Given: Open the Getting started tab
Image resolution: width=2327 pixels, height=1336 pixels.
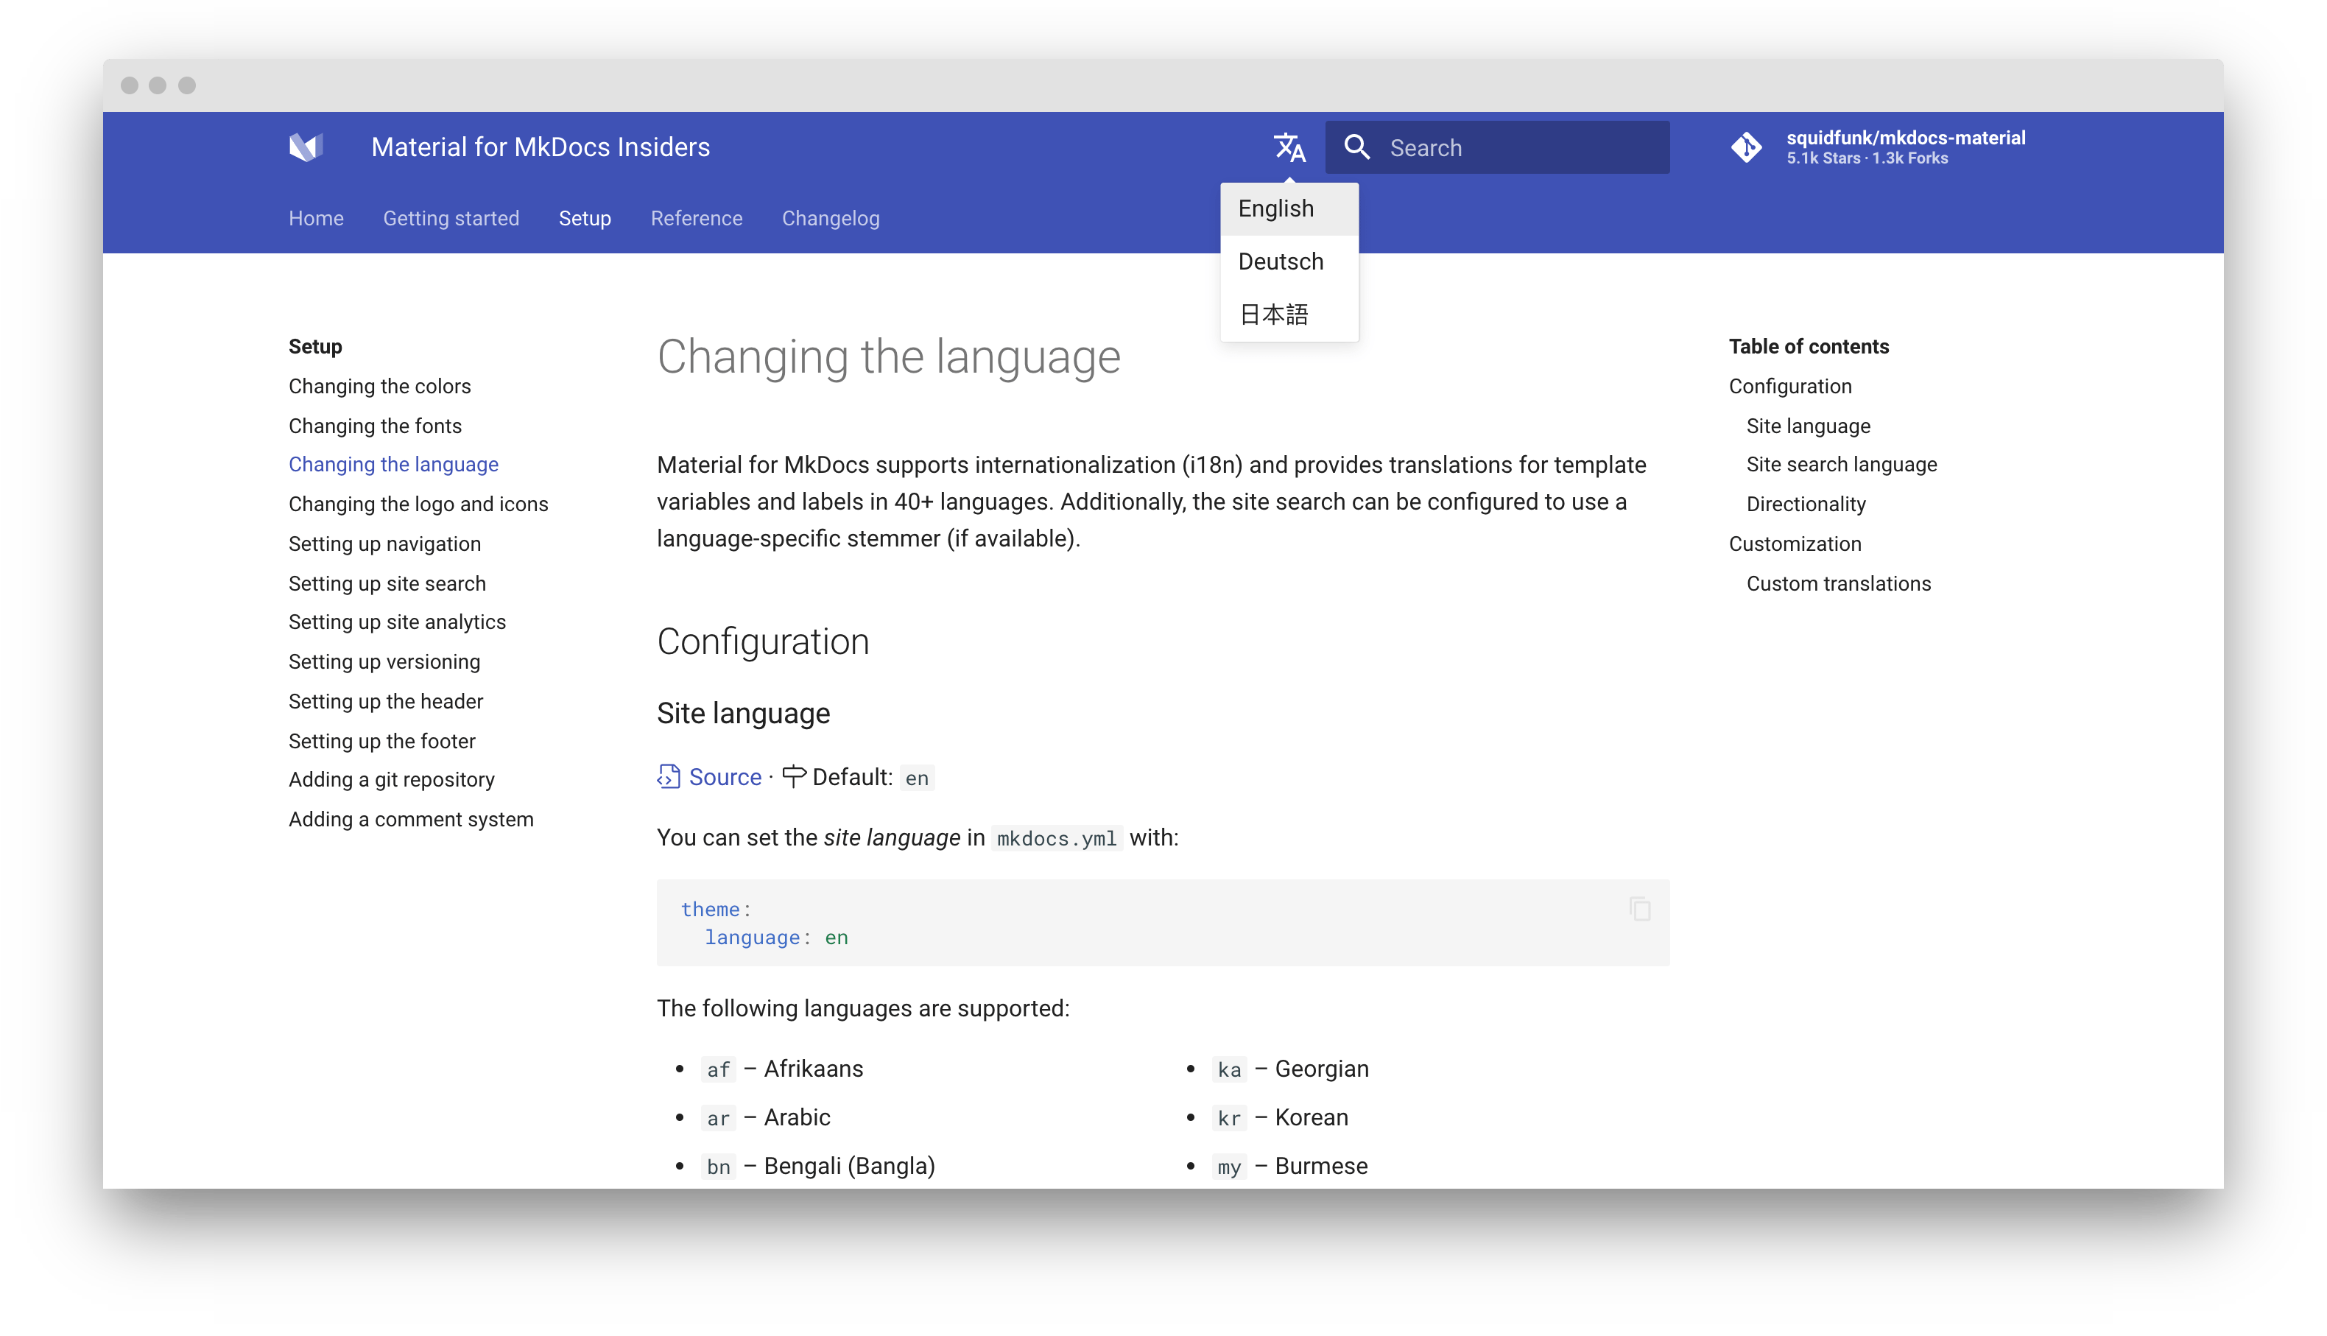Looking at the screenshot, I should pos(451,219).
